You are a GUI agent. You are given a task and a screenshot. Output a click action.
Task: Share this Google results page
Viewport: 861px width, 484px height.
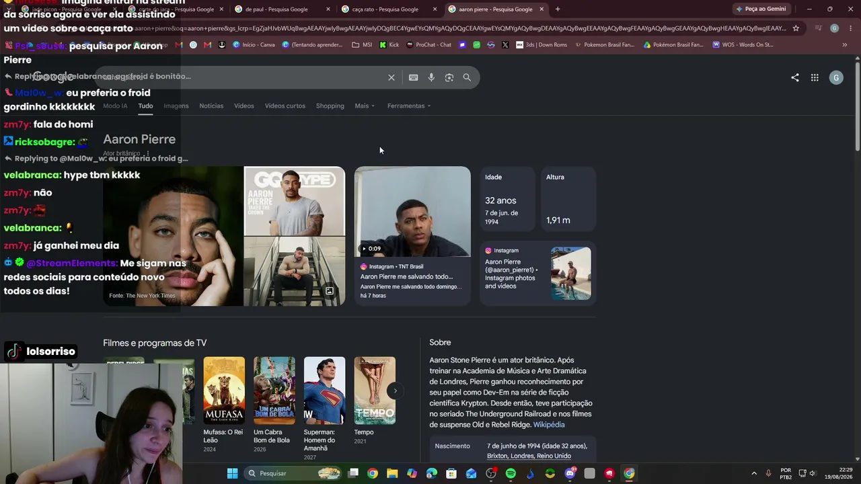795,77
